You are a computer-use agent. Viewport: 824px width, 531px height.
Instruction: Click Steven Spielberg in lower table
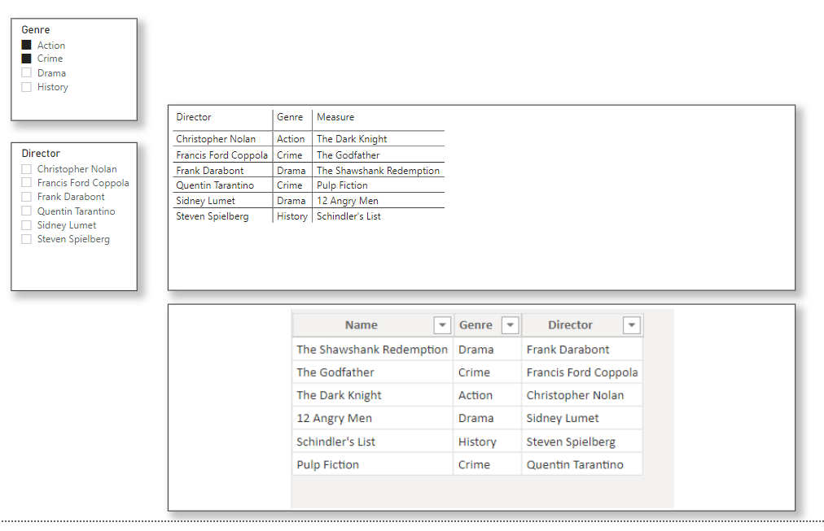(x=571, y=442)
